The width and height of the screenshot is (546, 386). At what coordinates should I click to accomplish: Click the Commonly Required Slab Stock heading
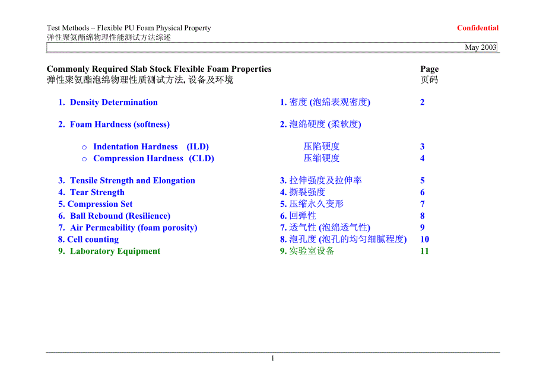(159, 69)
